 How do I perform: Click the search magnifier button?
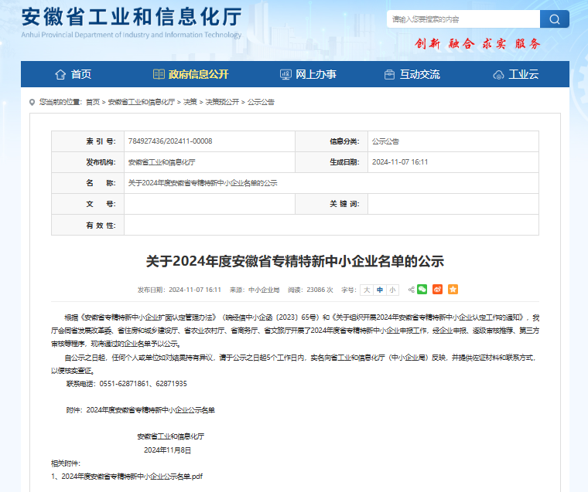(553, 19)
